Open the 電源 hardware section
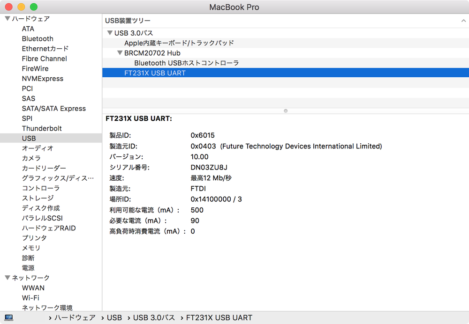The image size is (469, 324). click(x=28, y=267)
